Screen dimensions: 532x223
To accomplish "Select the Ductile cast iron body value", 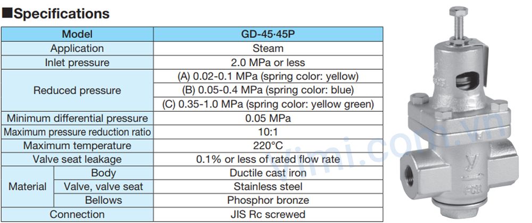I will click(268, 173).
